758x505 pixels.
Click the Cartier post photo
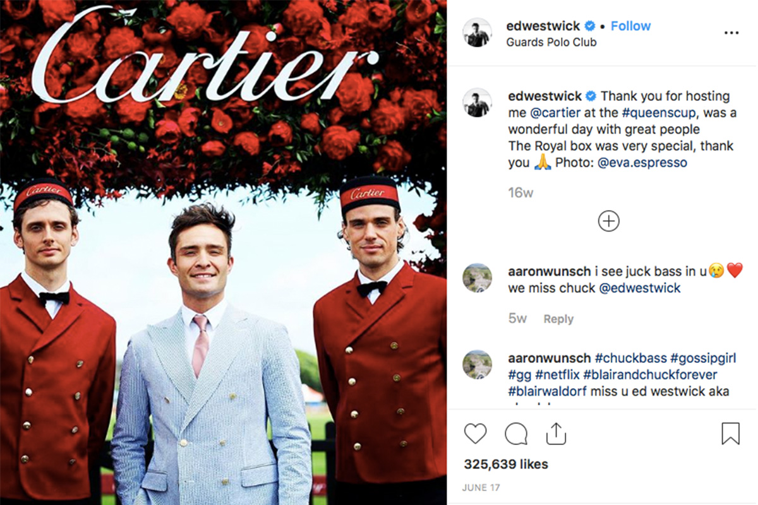pyautogui.click(x=223, y=252)
